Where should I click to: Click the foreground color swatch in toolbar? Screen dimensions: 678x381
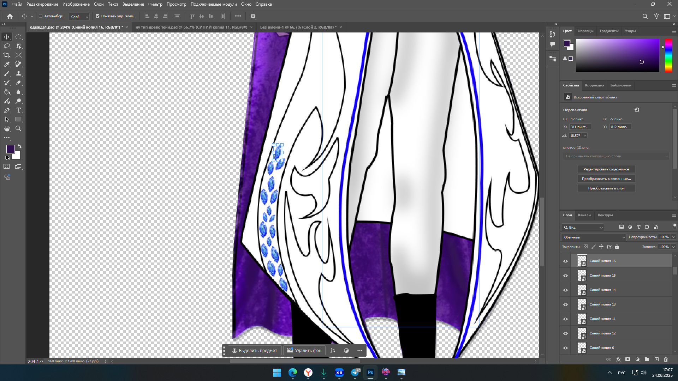pyautogui.click(x=10, y=149)
